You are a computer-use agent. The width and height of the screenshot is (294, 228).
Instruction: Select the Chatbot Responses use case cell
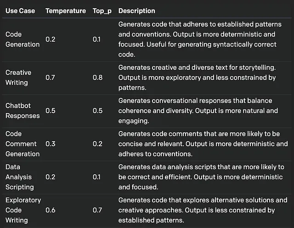(x=23, y=111)
